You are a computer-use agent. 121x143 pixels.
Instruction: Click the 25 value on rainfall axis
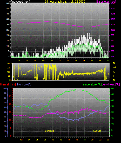click(10, 96)
